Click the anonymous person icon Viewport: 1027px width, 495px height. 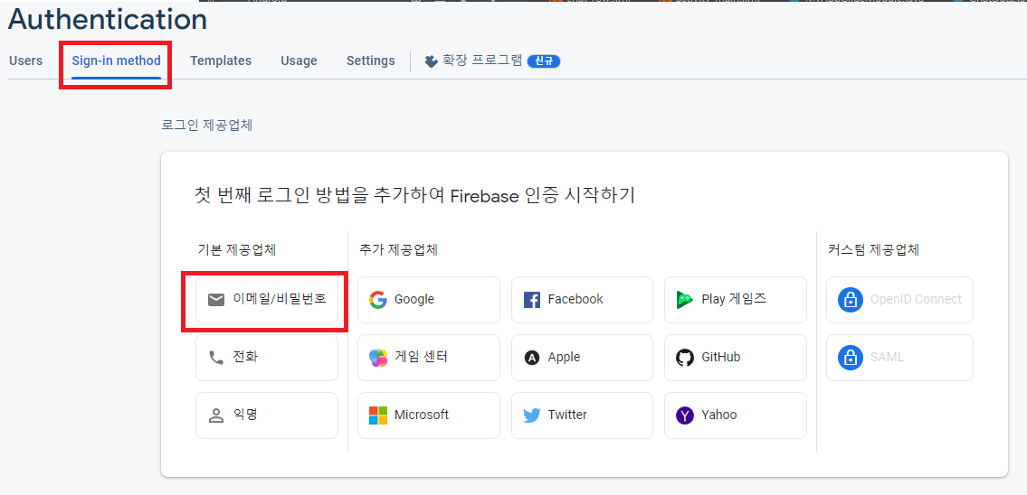[x=216, y=416]
